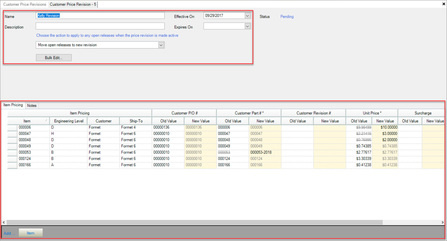
Task: Click new unit price $10.00000
Action: pyautogui.click(x=385, y=127)
